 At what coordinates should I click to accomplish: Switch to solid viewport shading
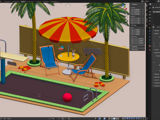pos(114,119)
